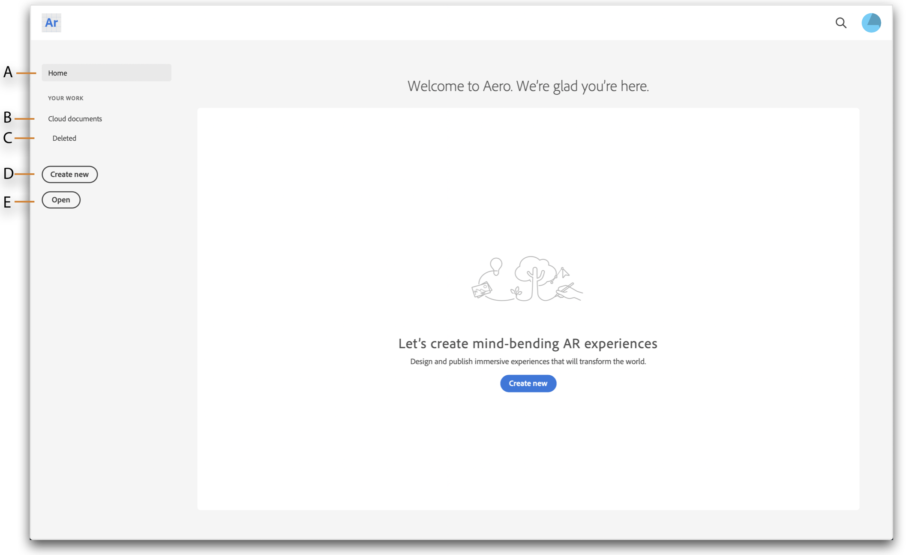Click the Welcome to Aero heading
The height and width of the screenshot is (555, 906).
[528, 86]
